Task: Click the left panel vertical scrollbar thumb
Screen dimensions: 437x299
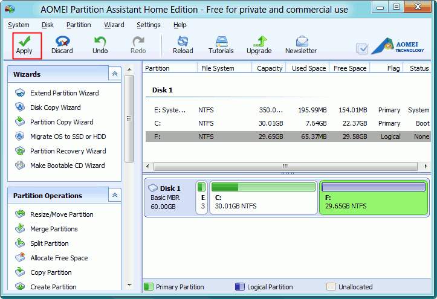Action: pos(129,118)
